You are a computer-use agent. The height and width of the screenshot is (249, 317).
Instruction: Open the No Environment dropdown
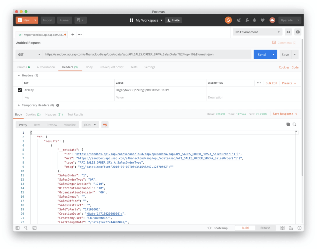(258, 32)
